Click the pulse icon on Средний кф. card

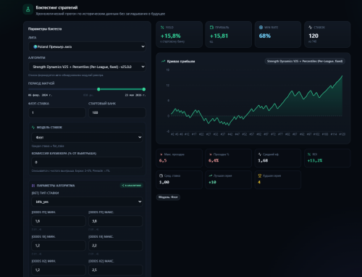(260, 154)
